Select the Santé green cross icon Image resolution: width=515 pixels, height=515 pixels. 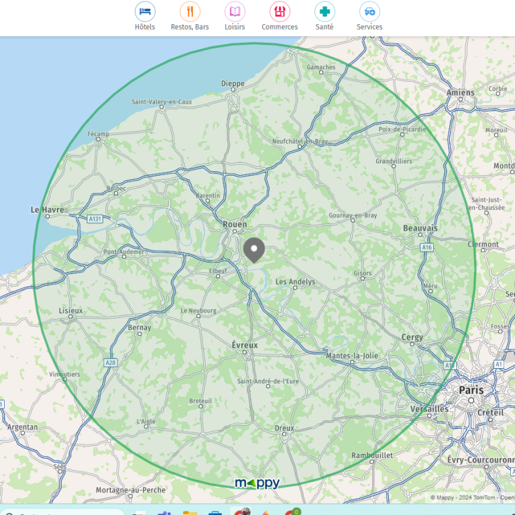[325, 11]
